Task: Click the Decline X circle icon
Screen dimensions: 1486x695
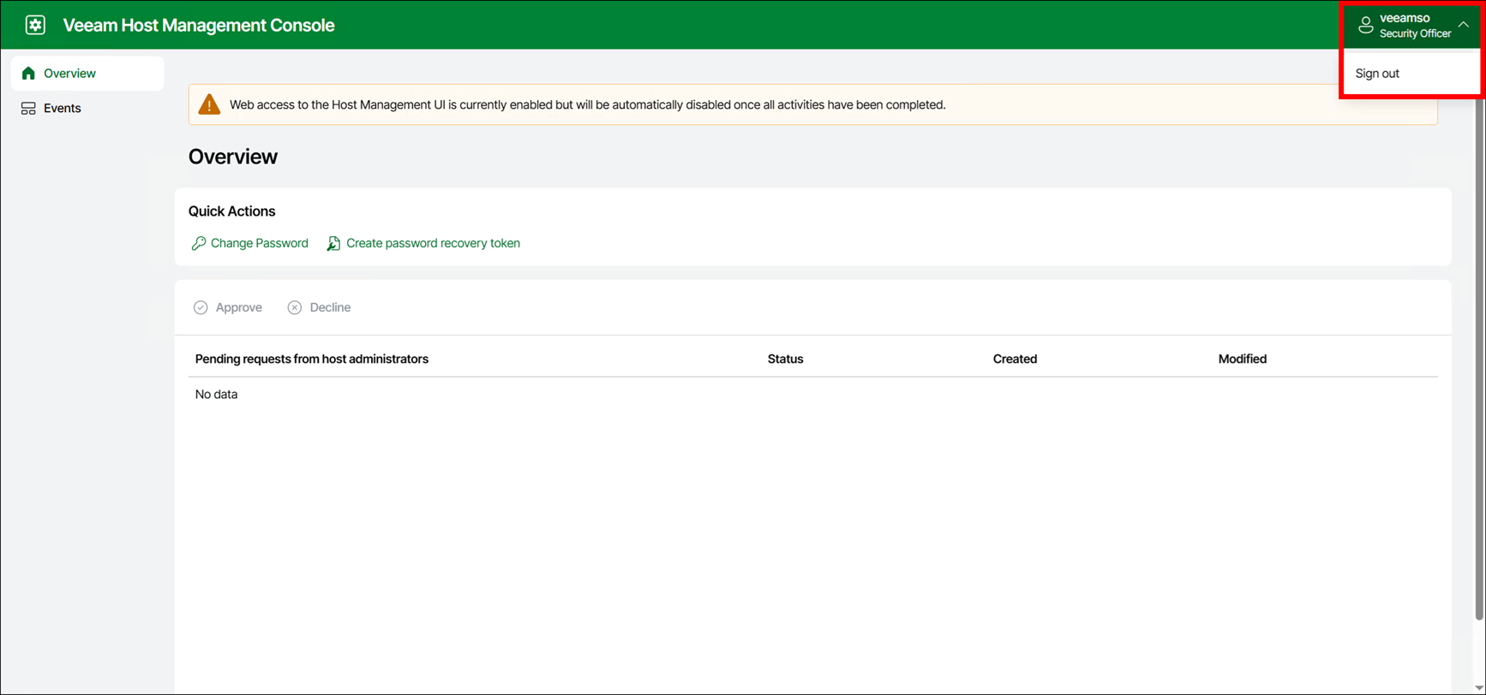Action: click(x=295, y=307)
